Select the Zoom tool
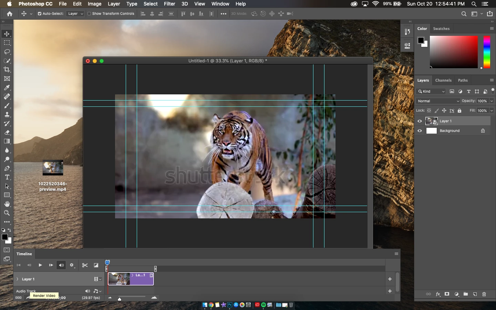Screen dimensions: 496x310 coord(7,213)
